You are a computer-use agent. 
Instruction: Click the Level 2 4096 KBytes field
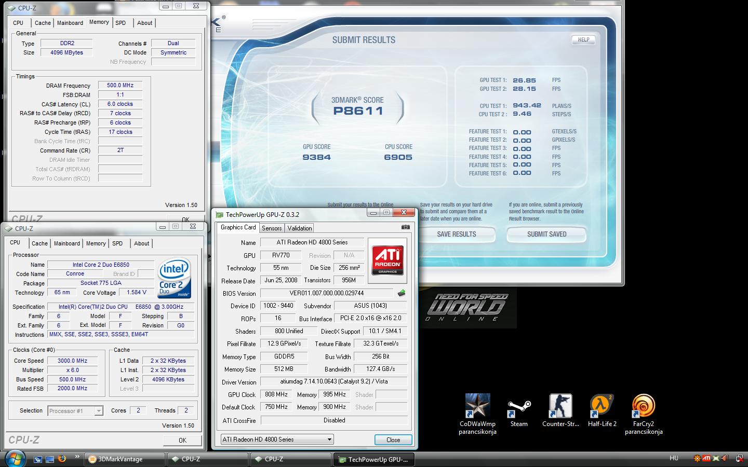tap(168, 379)
